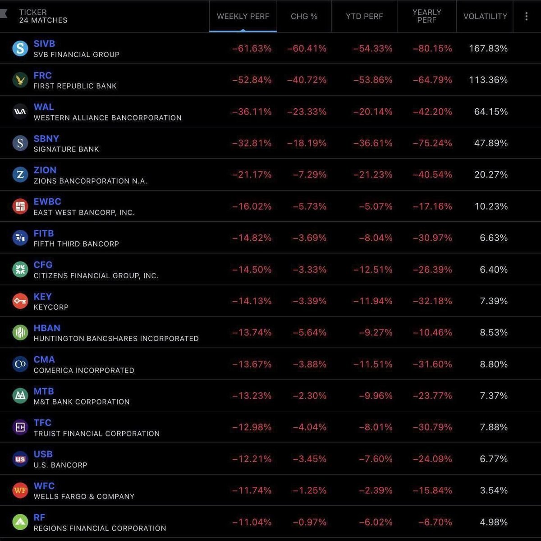This screenshot has width=541, height=541.
Task: Click the SIVB company logo icon
Action: [20, 48]
